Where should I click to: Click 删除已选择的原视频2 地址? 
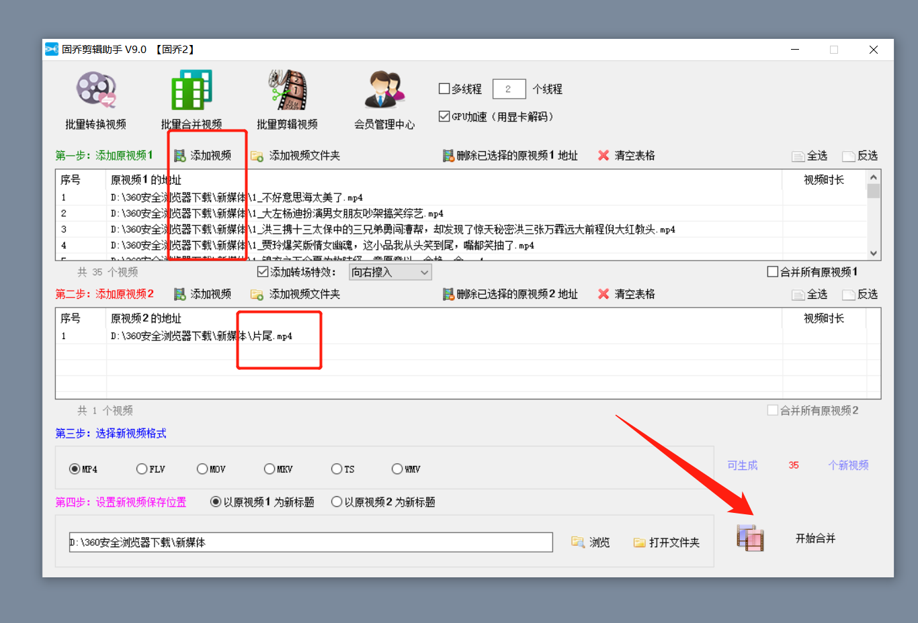pos(510,294)
